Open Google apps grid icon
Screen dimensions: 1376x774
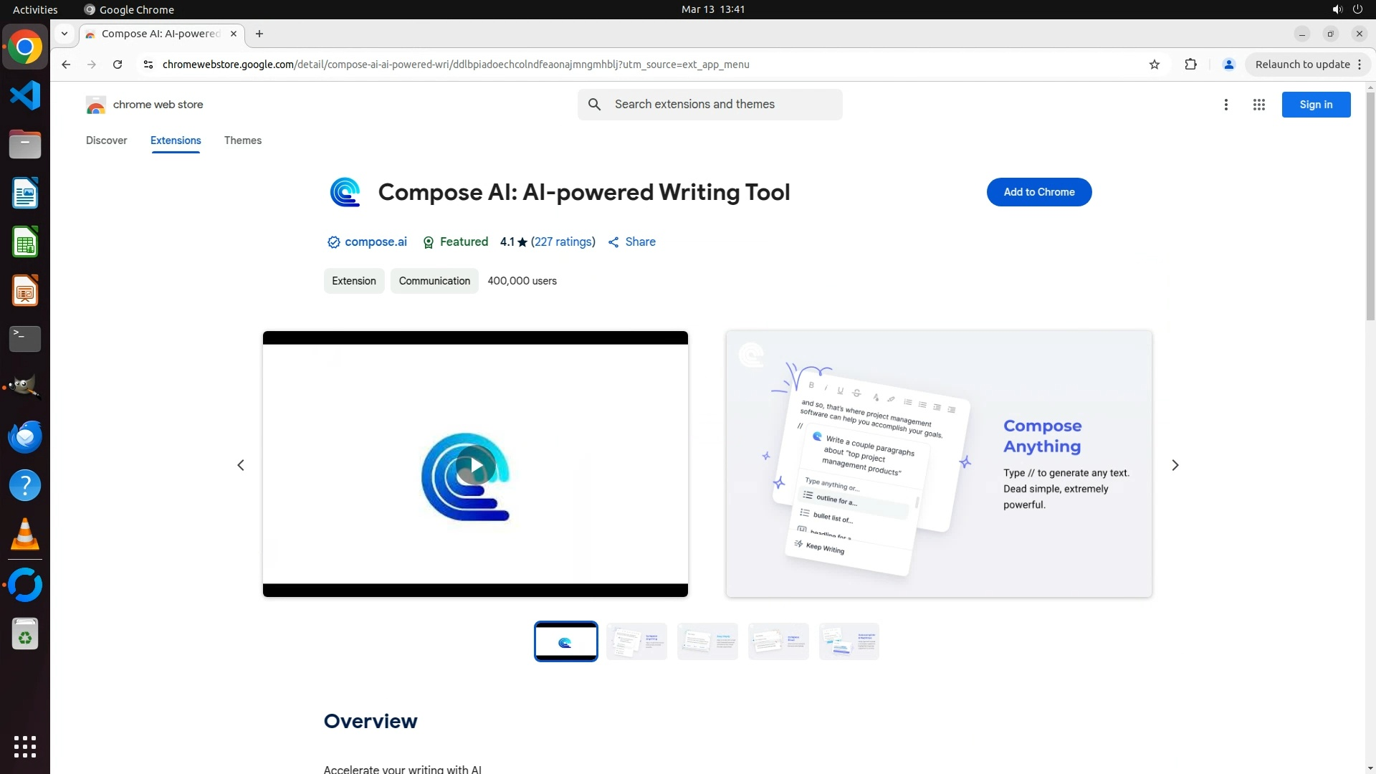tap(1258, 105)
